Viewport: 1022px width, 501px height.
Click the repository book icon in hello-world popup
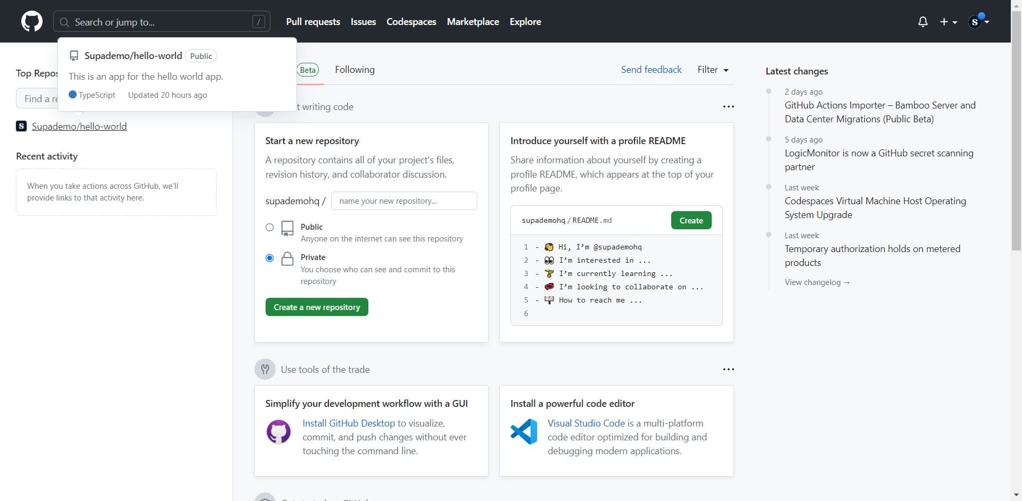point(73,55)
